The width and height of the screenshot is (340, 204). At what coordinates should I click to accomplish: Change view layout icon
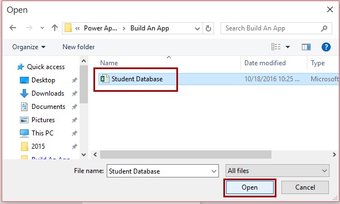[276, 47]
